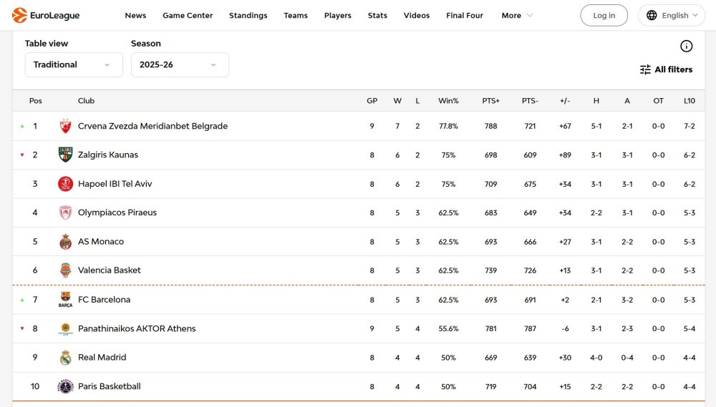
Task: Click the PTS- column header
Action: [530, 101]
